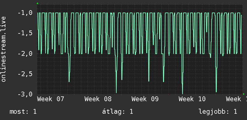The width and height of the screenshot is (247, 120).
Task: Click the -3,0 y-axis label
Action: click(x=25, y=94)
